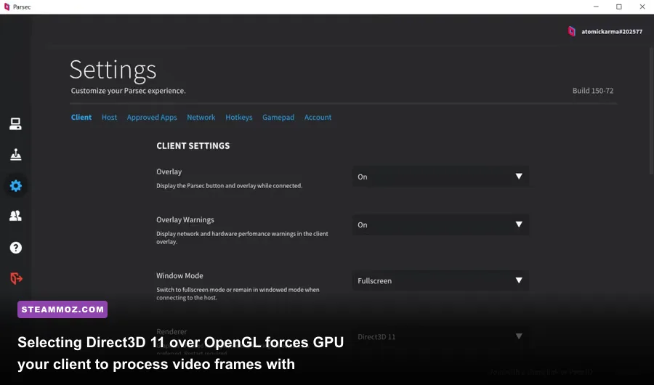Open the Friends section icon
The width and height of the screenshot is (654, 385).
click(15, 216)
